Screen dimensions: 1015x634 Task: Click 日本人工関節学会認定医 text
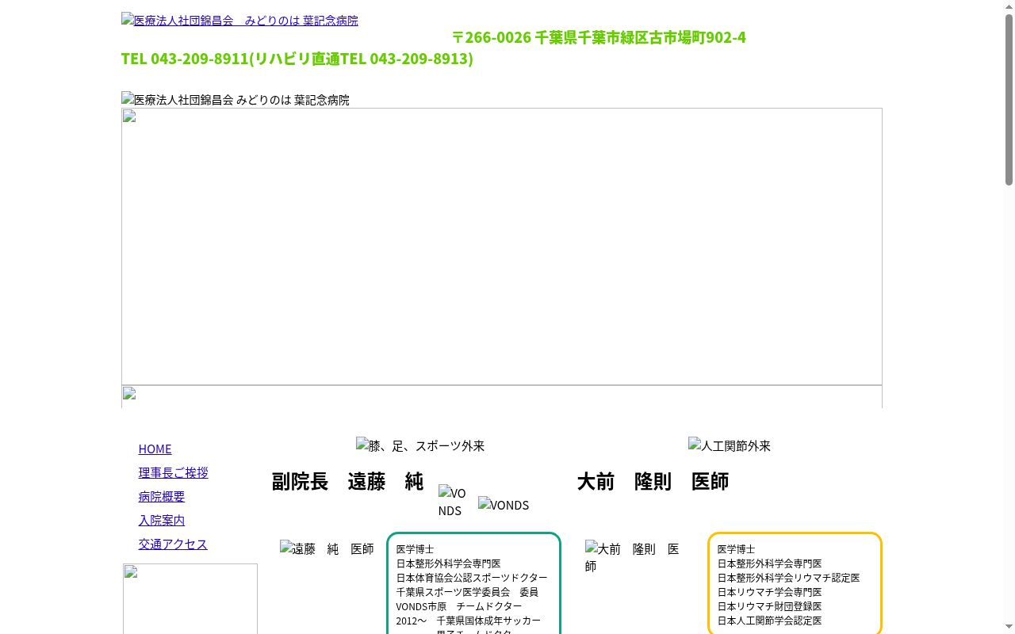[770, 621]
